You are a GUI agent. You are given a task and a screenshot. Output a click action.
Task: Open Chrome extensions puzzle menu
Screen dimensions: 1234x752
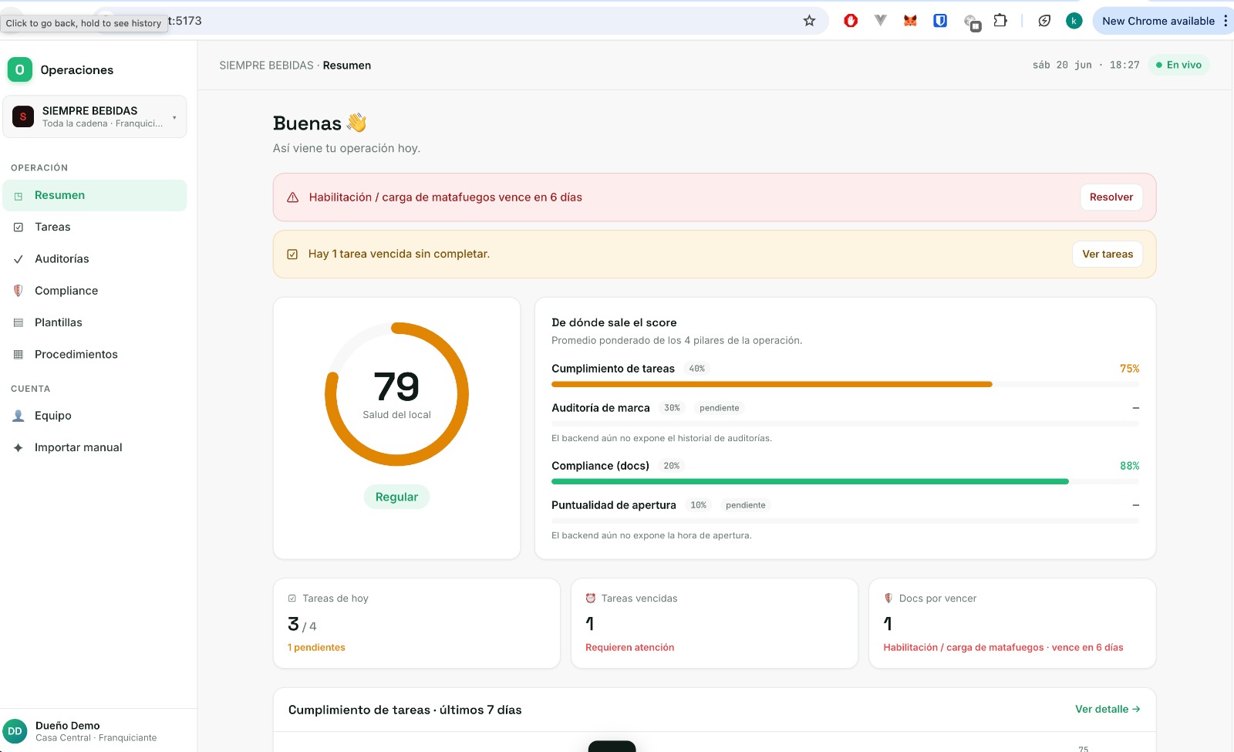[x=1000, y=21]
